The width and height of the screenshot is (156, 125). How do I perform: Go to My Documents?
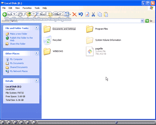17,63
